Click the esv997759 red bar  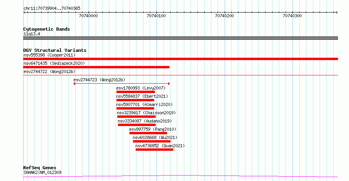tap(148, 133)
